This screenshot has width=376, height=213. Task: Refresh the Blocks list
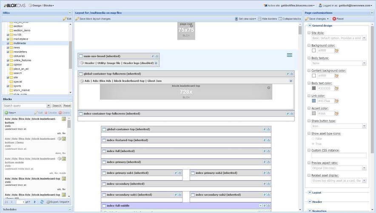[x=42, y=202]
